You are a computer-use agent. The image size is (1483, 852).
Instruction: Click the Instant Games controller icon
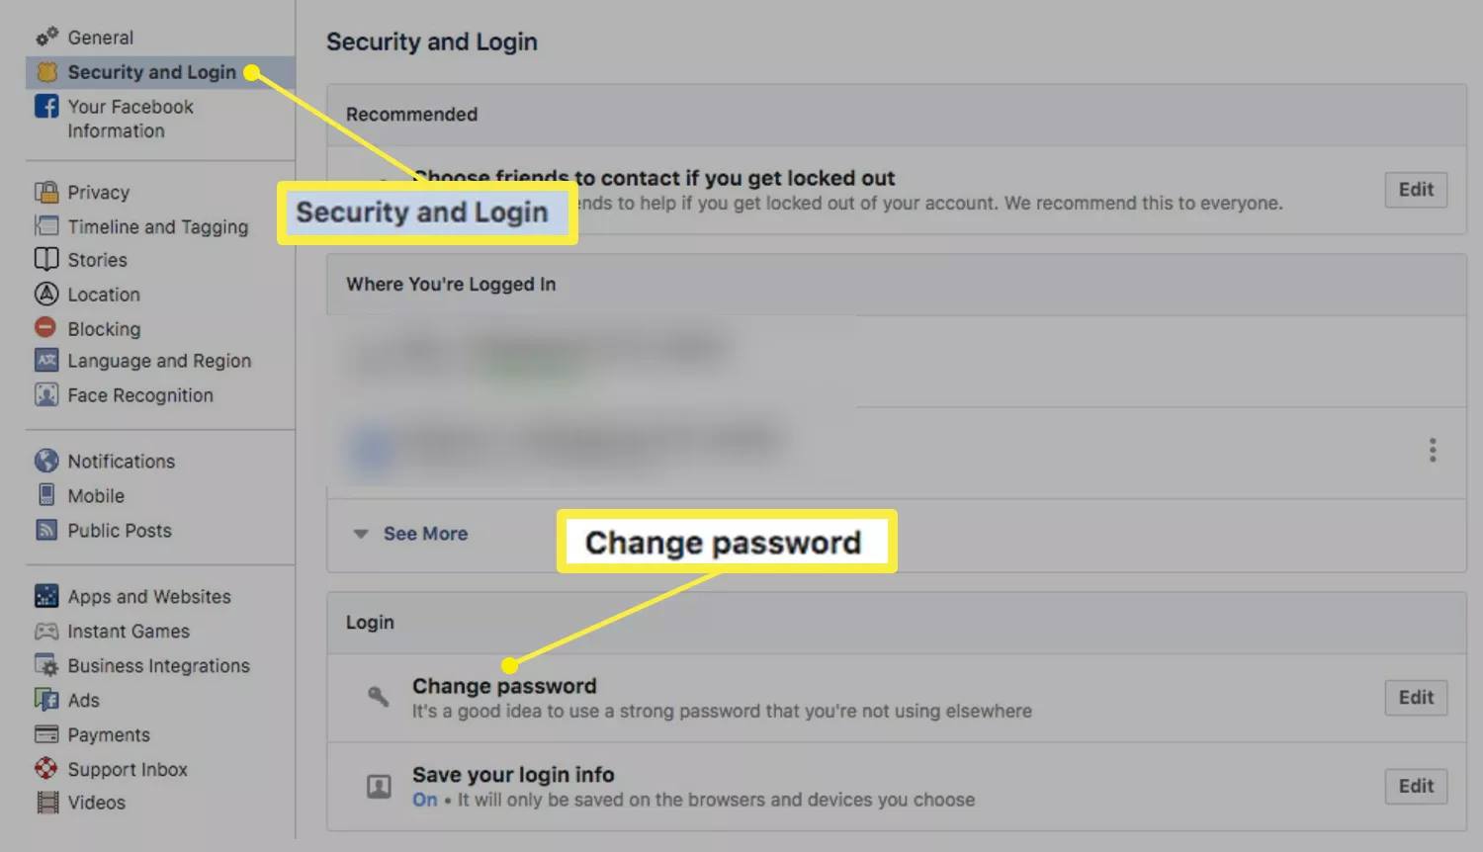pos(46,631)
